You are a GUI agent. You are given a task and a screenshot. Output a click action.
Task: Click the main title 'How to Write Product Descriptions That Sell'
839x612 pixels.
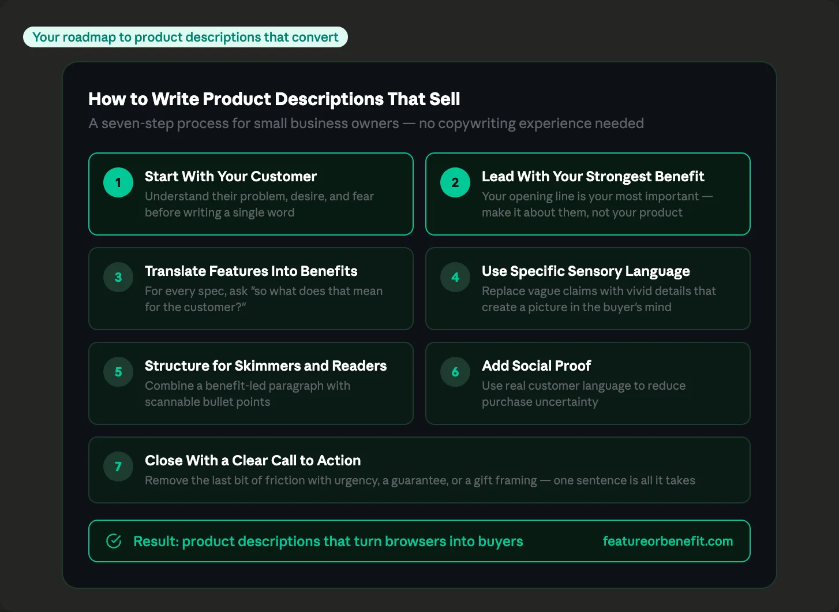click(x=274, y=99)
